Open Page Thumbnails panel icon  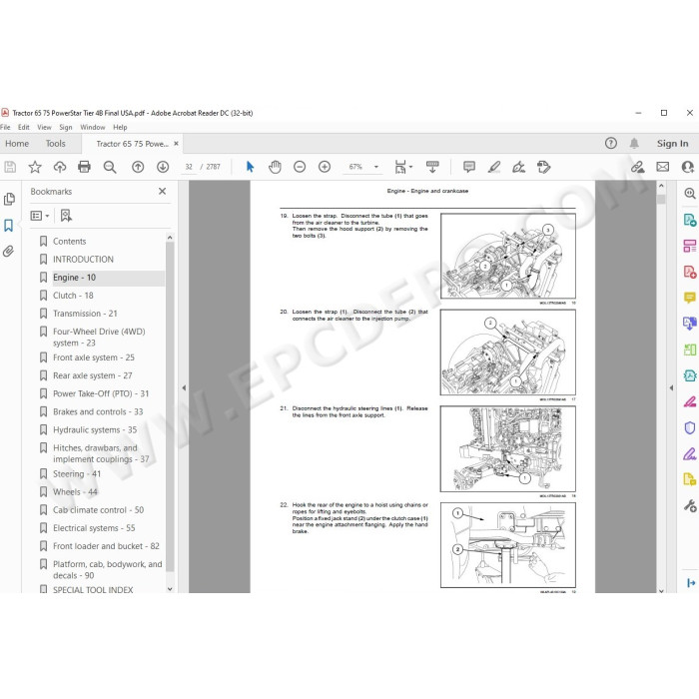pos(9,200)
